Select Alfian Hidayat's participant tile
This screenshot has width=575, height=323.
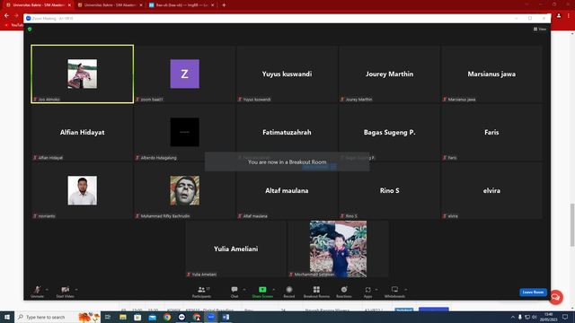(x=82, y=132)
